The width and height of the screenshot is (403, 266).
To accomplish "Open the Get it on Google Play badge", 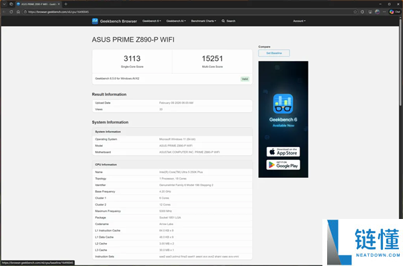I will pyautogui.click(x=283, y=165).
